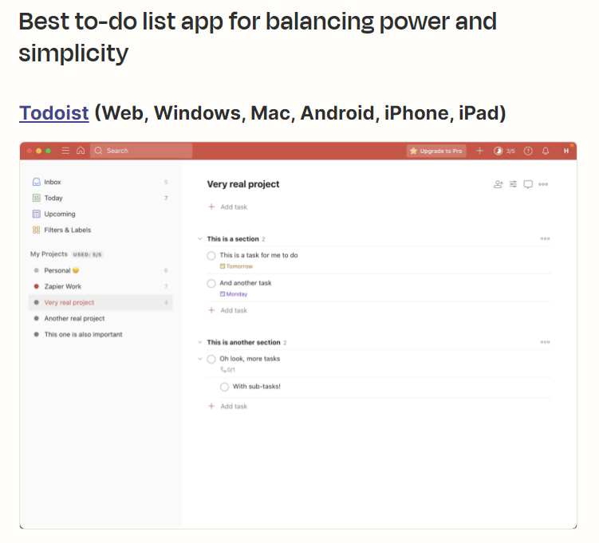The width and height of the screenshot is (599, 543).
Task: Select the Zapier Work project
Action: coord(100,286)
